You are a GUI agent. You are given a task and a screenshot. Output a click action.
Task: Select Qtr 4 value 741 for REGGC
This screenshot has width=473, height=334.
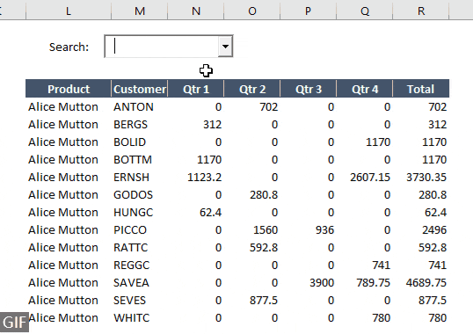click(382, 265)
